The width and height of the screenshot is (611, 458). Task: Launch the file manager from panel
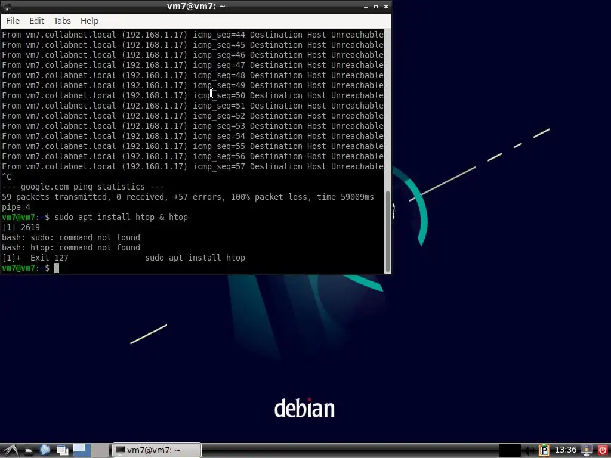(x=29, y=451)
